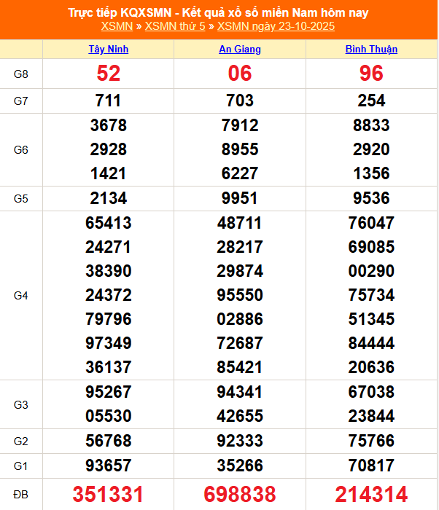The width and height of the screenshot is (439, 510).
Task: Open the Tây Ninh province link
Action: 109,50
